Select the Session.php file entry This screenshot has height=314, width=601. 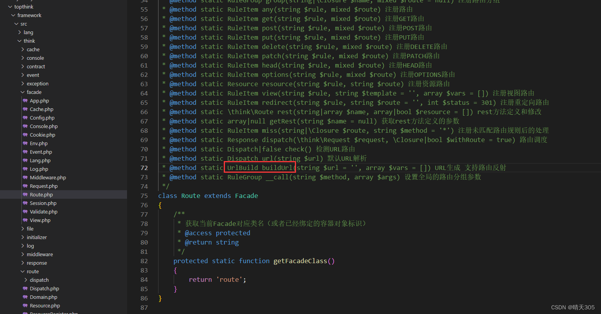tap(44, 203)
